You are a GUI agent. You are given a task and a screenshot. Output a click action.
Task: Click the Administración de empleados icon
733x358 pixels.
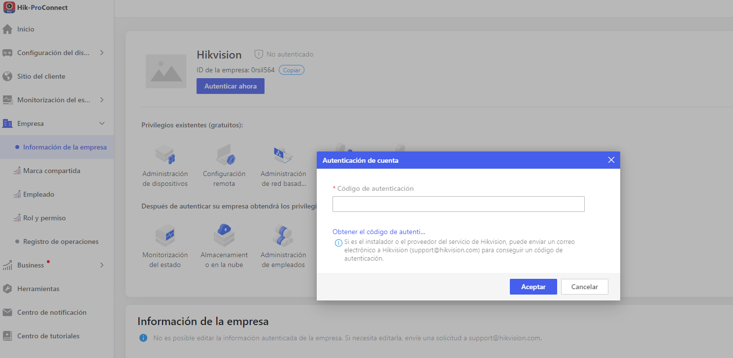(x=283, y=236)
